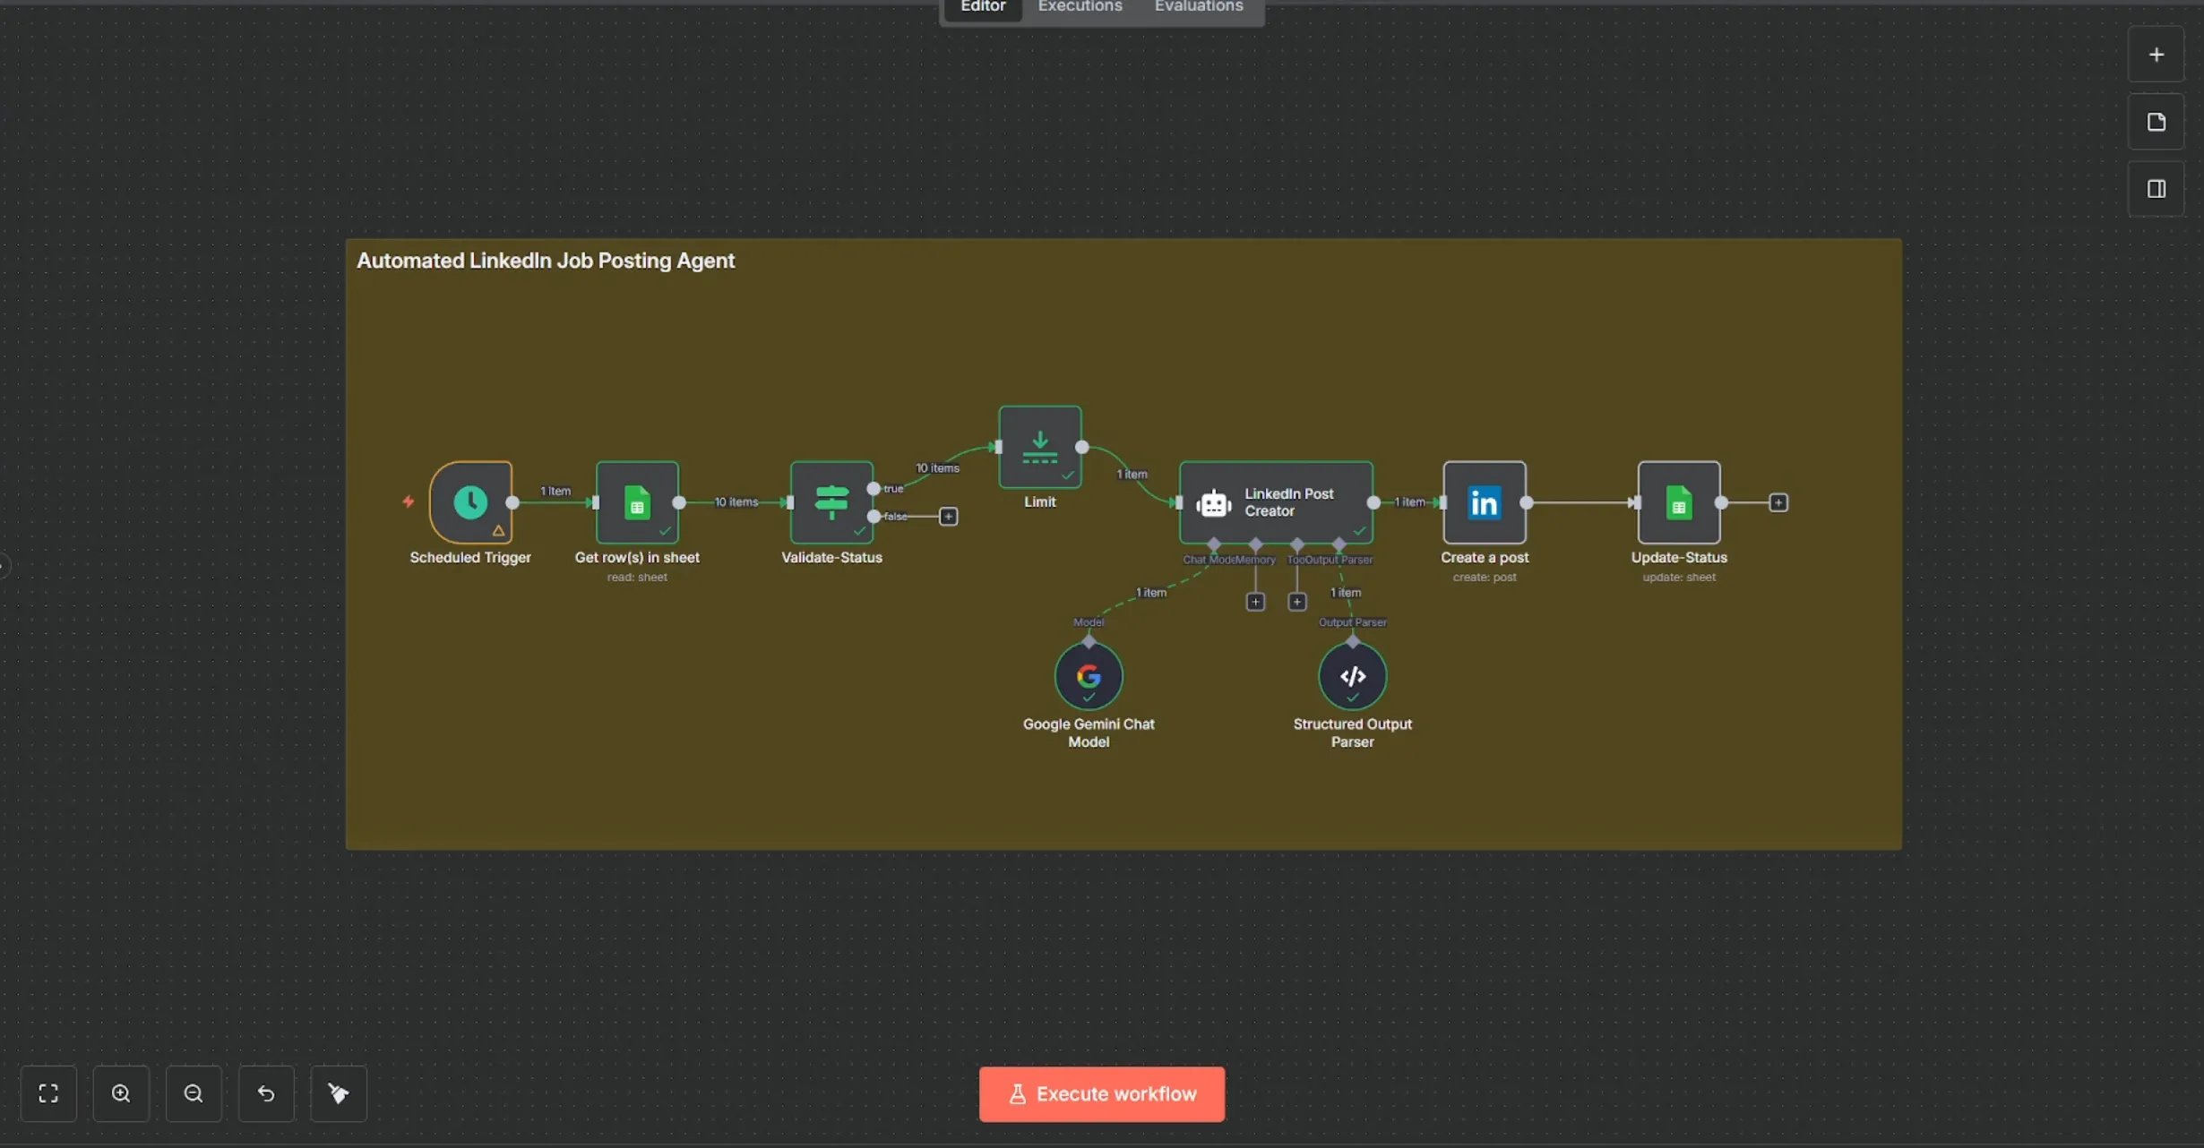Click the Execute workflow button
This screenshot has height=1148, width=2204.
pos(1102,1093)
